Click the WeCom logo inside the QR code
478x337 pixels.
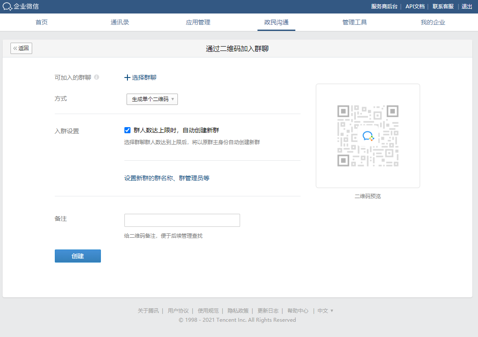[x=368, y=136]
